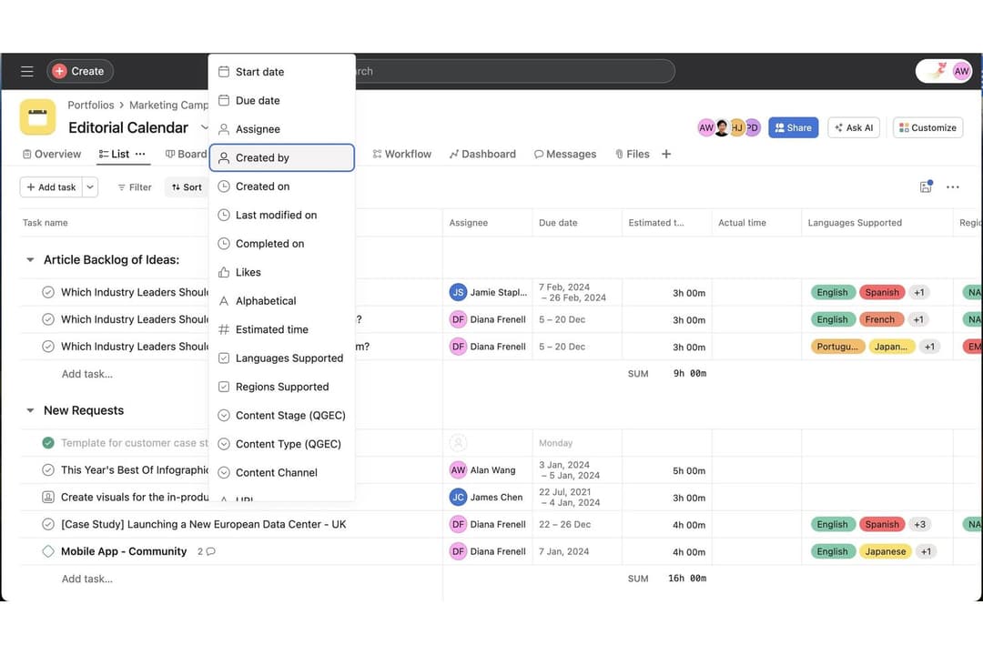The image size is (983, 655).
Task: Open the List tab options ellipsis
Action: (140, 154)
